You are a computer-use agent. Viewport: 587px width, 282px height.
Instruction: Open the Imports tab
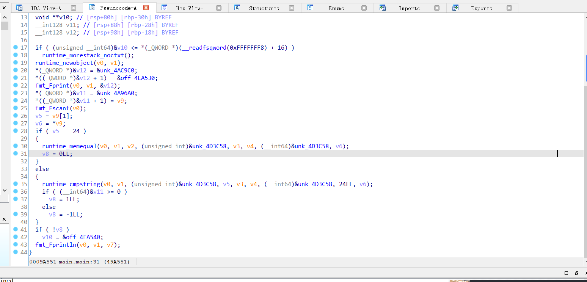[409, 8]
